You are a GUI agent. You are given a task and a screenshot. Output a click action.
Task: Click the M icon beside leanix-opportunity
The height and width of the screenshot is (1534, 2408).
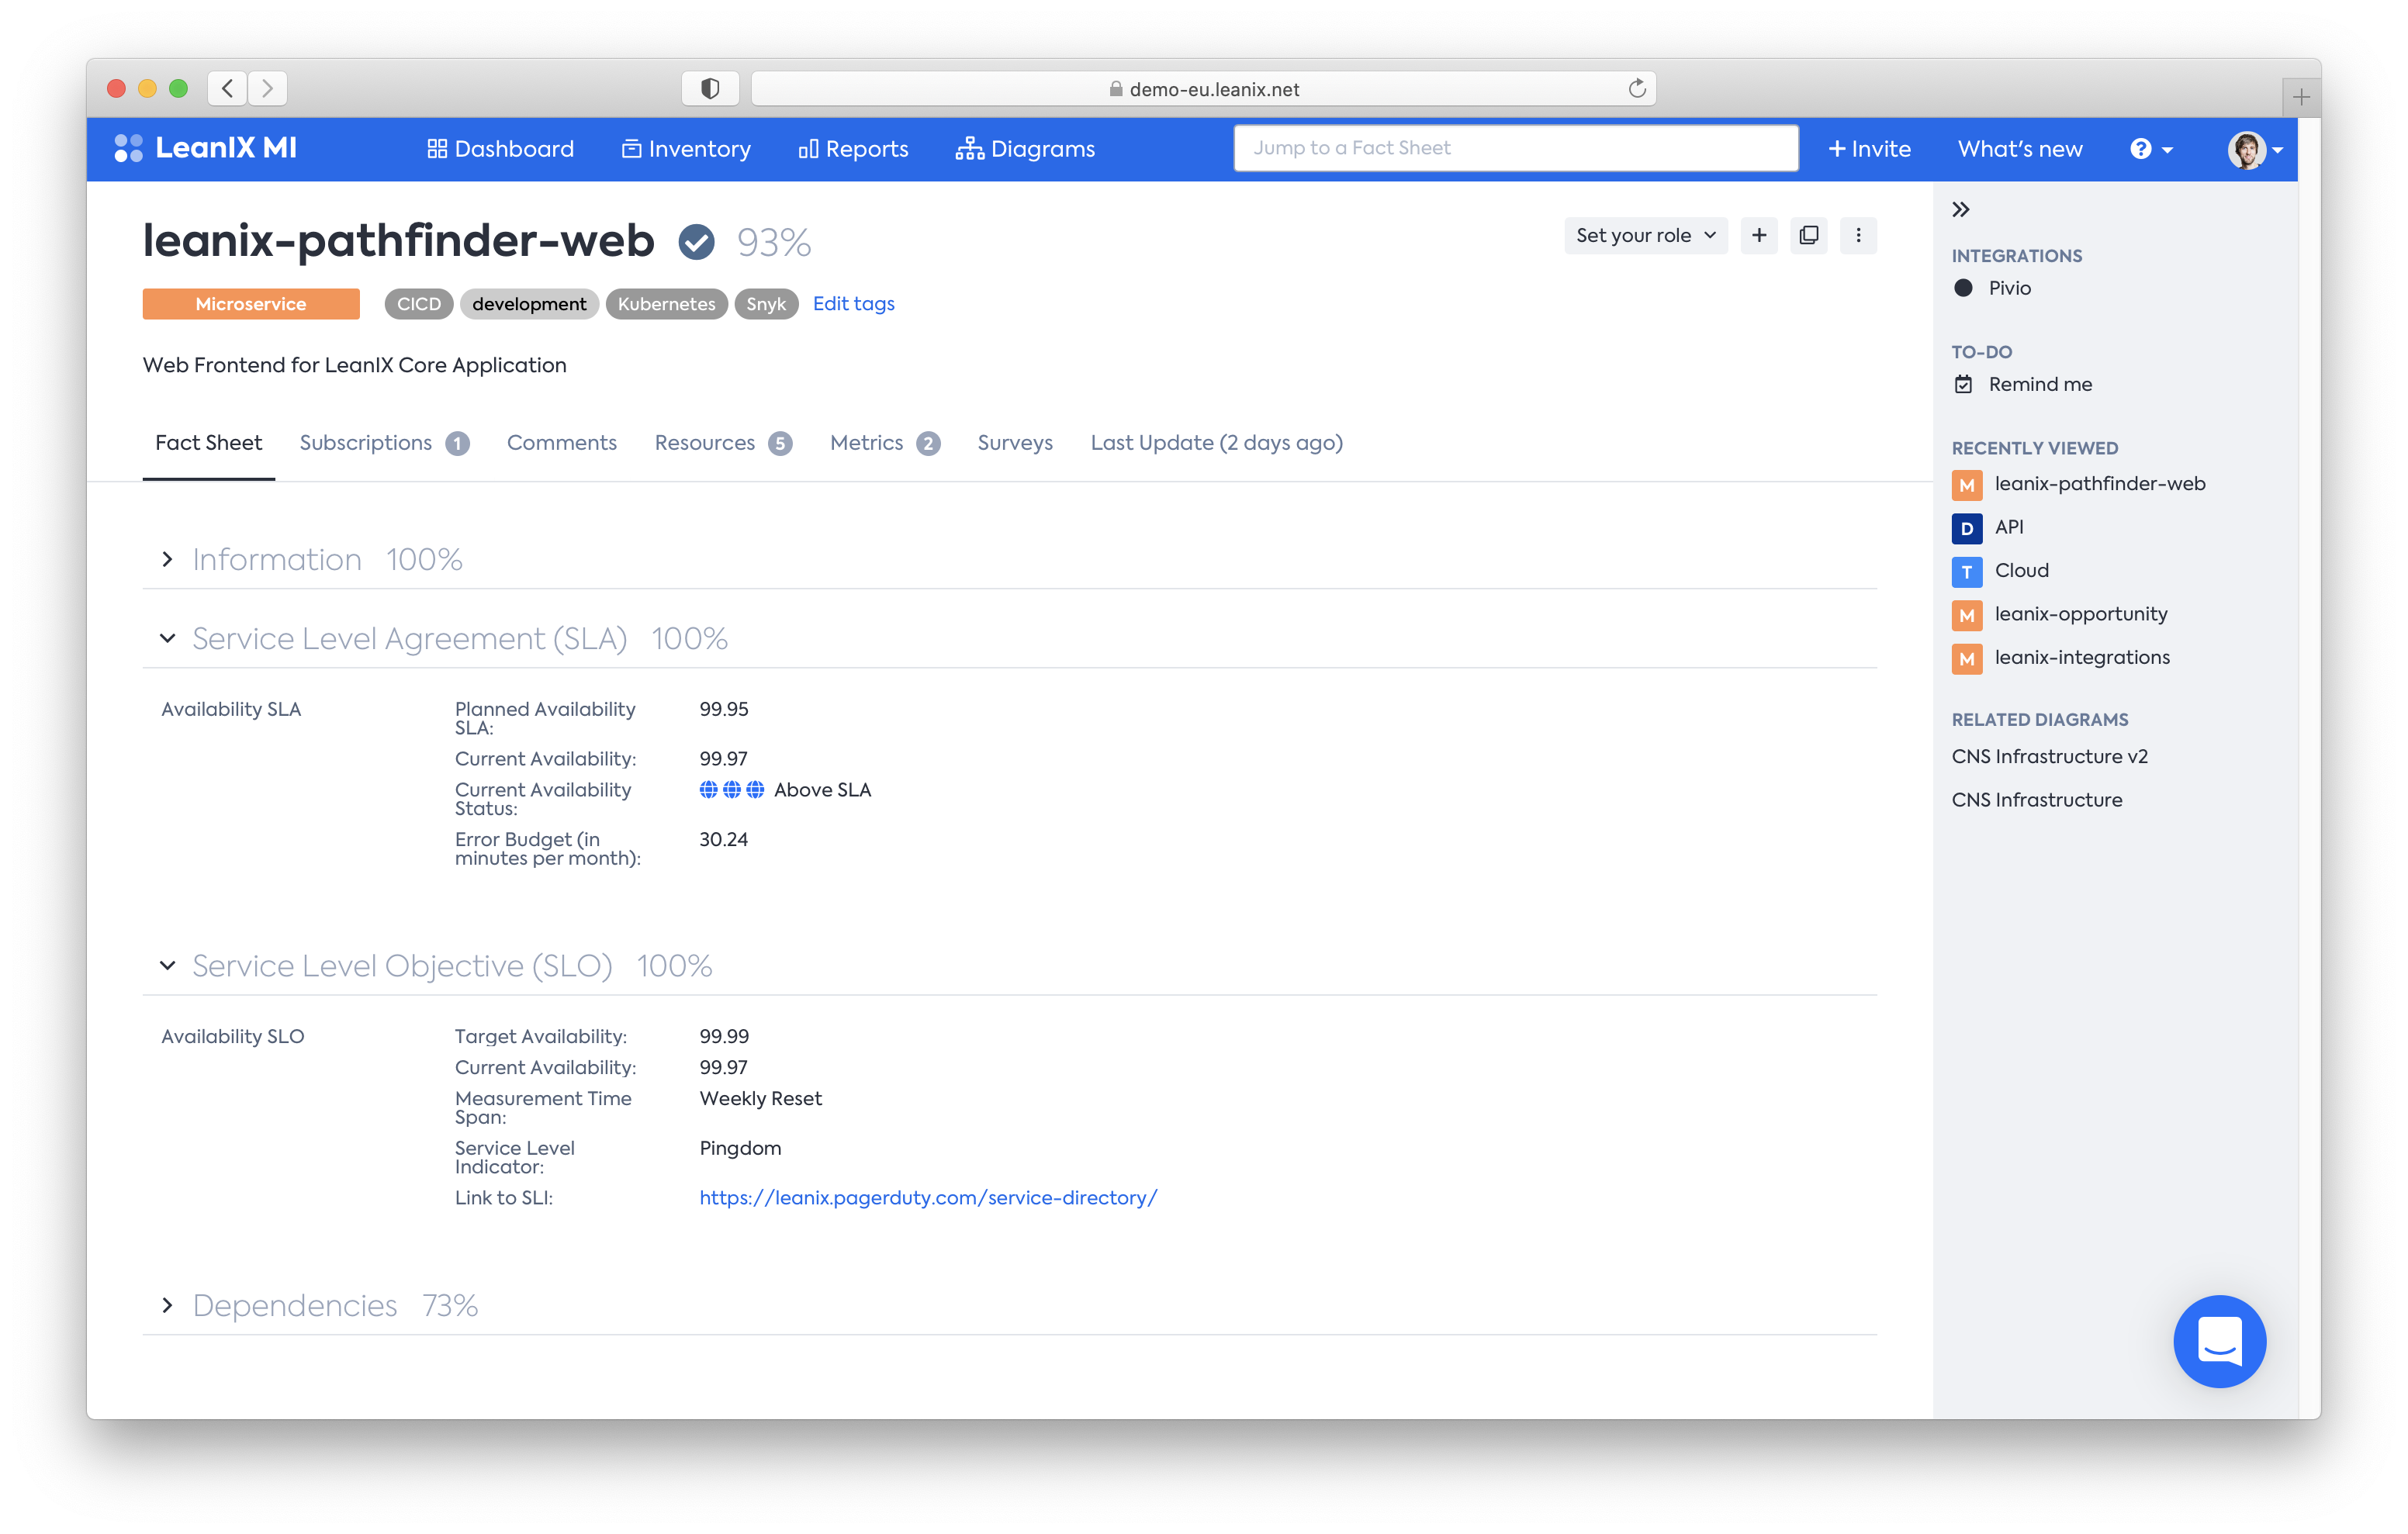pyautogui.click(x=1966, y=615)
